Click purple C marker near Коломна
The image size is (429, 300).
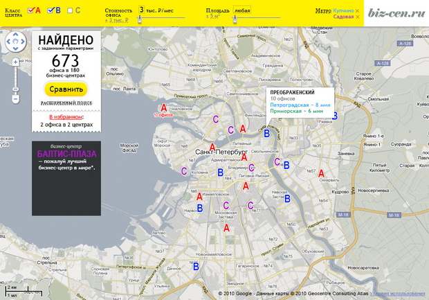(184, 171)
